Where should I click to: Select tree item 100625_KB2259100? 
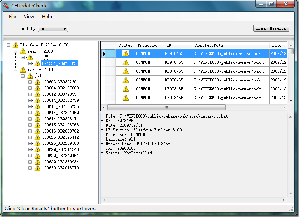coord(60,144)
